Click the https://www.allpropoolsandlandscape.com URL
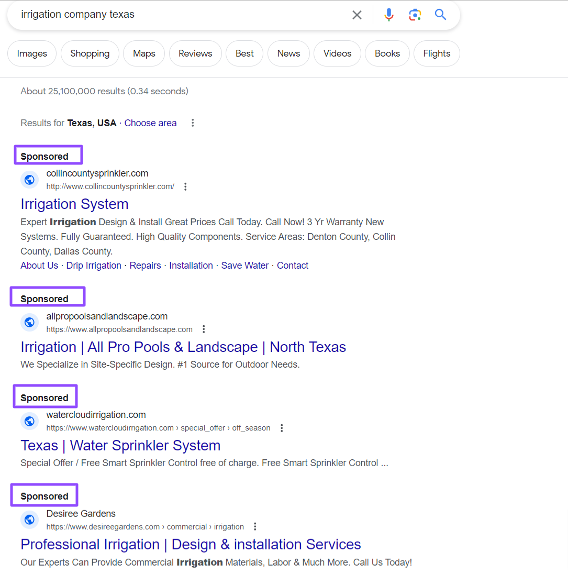 point(119,329)
